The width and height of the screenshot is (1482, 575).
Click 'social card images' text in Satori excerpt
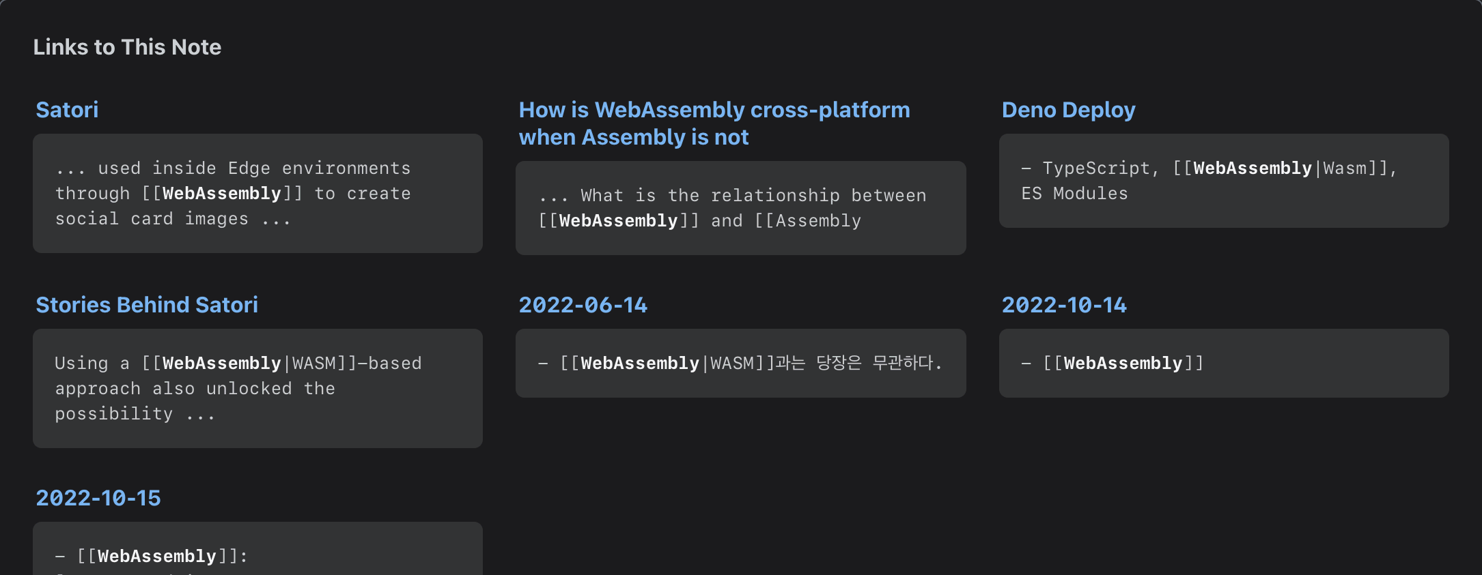[x=152, y=219]
